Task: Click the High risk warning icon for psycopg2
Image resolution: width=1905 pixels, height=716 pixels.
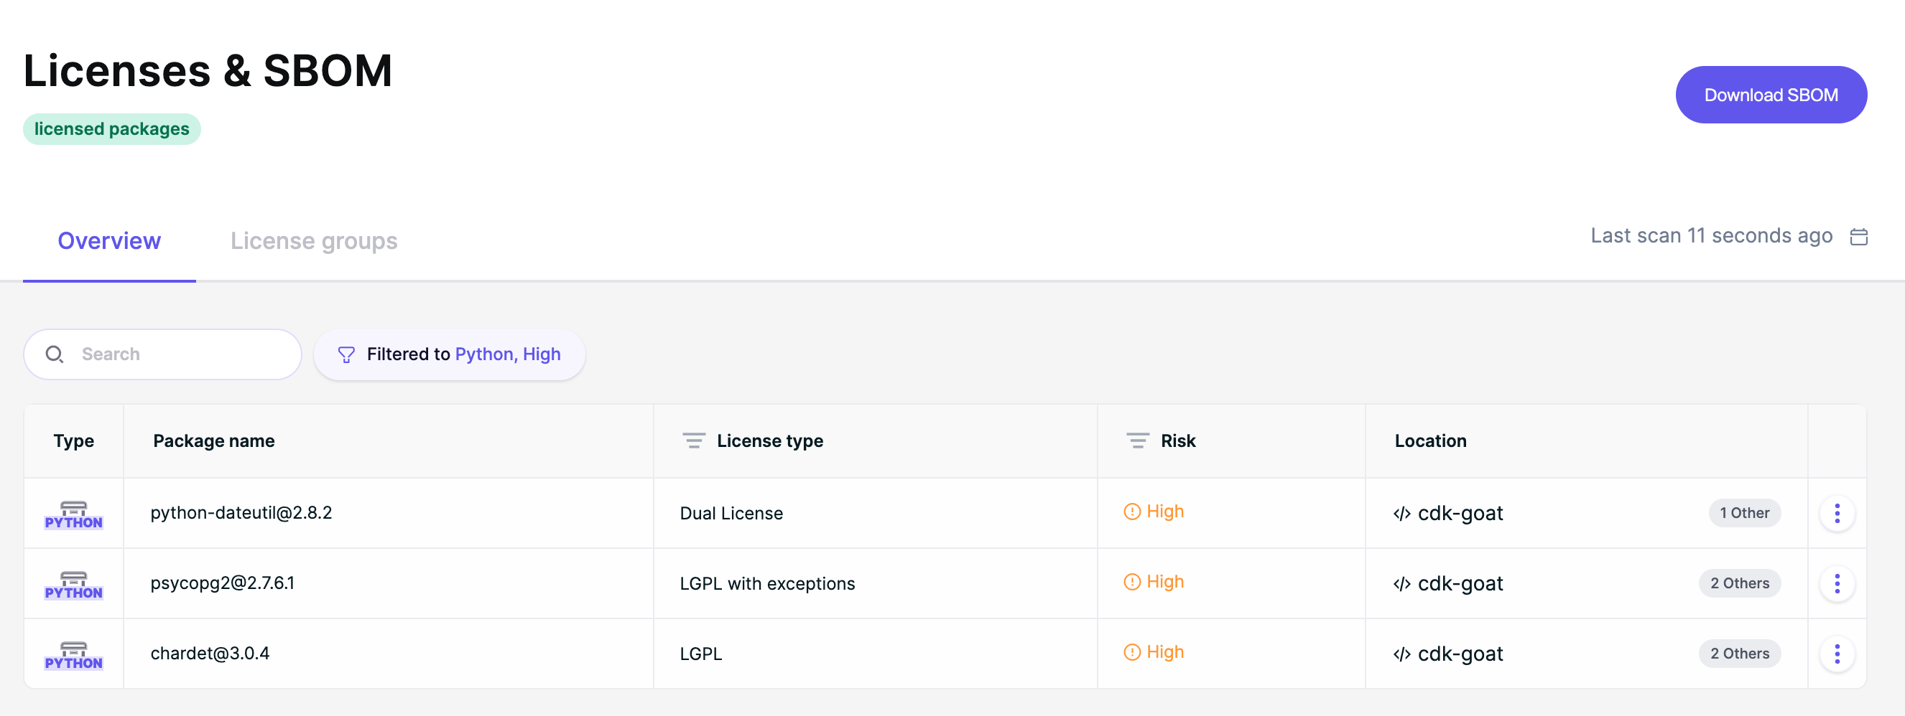Action: [x=1131, y=582]
